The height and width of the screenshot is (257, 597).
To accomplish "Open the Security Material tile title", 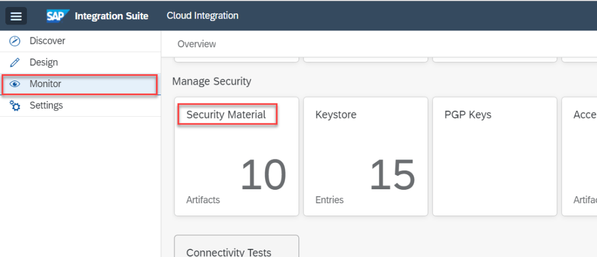I will coord(226,115).
